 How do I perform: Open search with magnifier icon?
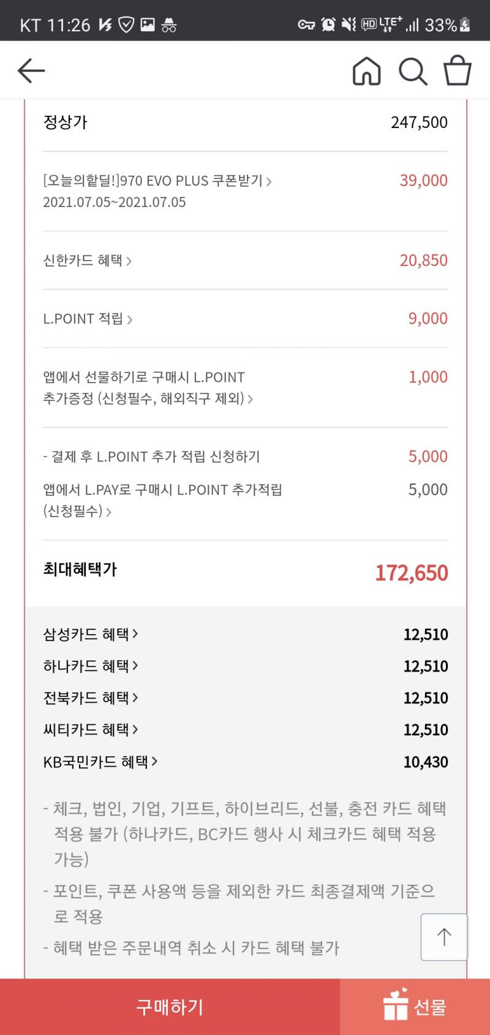tap(413, 72)
